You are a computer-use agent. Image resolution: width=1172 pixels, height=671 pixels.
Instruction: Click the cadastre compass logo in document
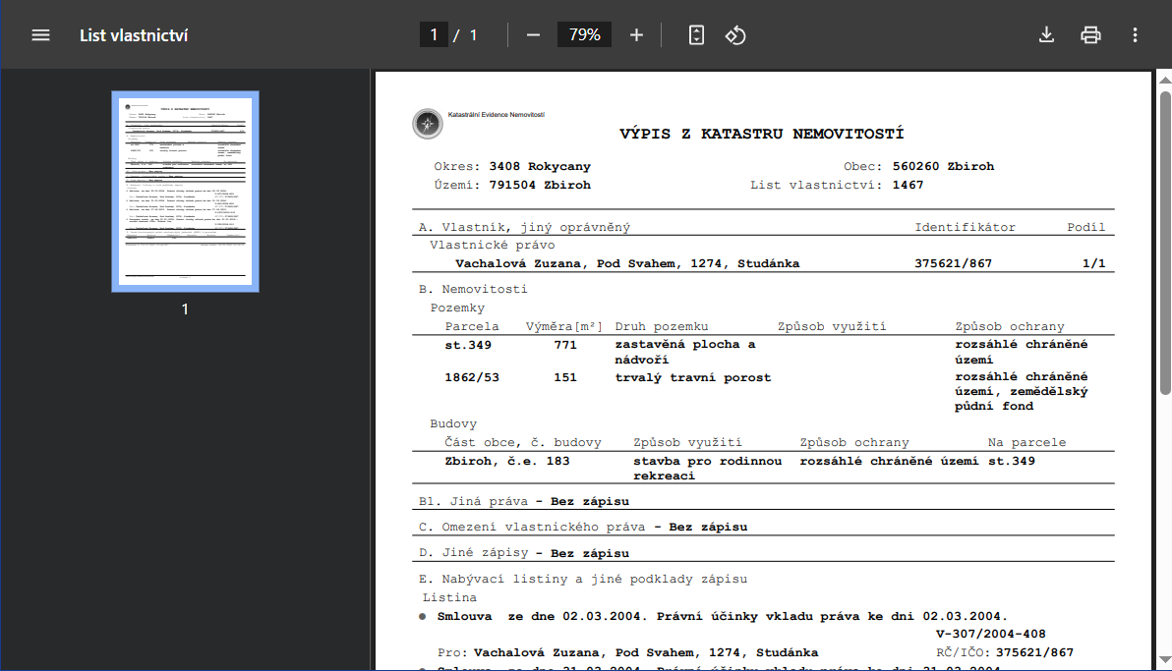click(428, 124)
